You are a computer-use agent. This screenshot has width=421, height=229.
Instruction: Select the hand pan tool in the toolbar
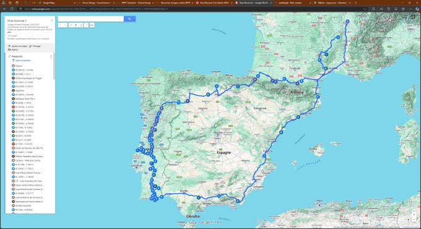(x=71, y=25)
